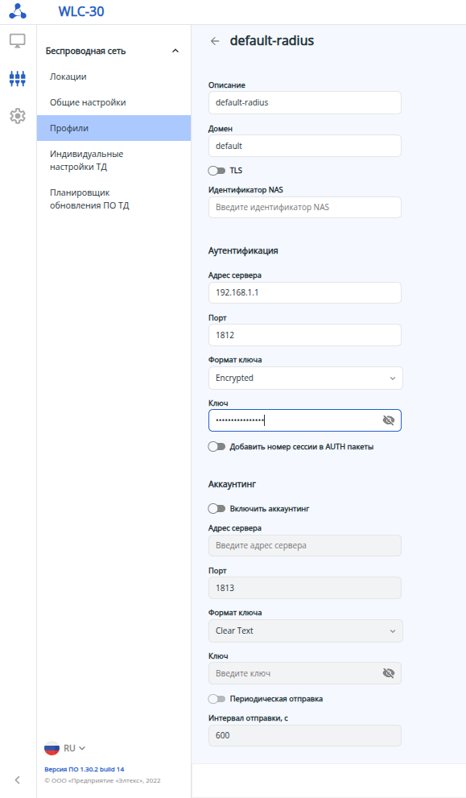Viewport: 466px width, 798px height.
Task: Click the Russian flag language icon
Action: coord(52,748)
